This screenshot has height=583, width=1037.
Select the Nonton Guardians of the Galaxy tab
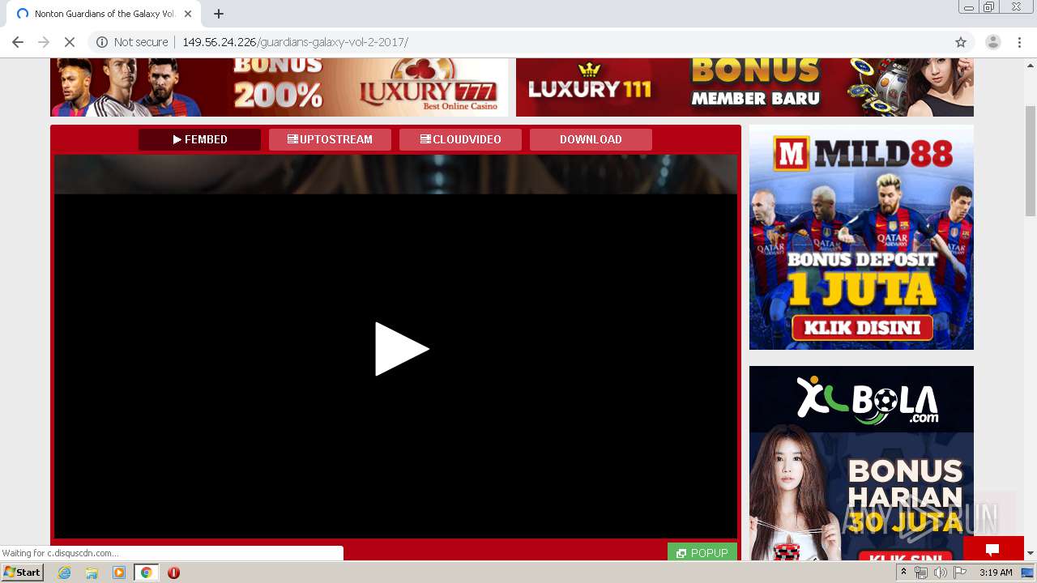pos(104,14)
